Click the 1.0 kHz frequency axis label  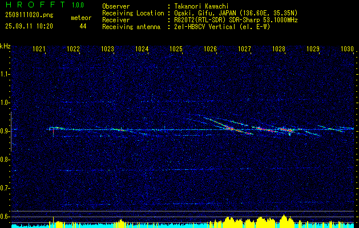[5, 103]
